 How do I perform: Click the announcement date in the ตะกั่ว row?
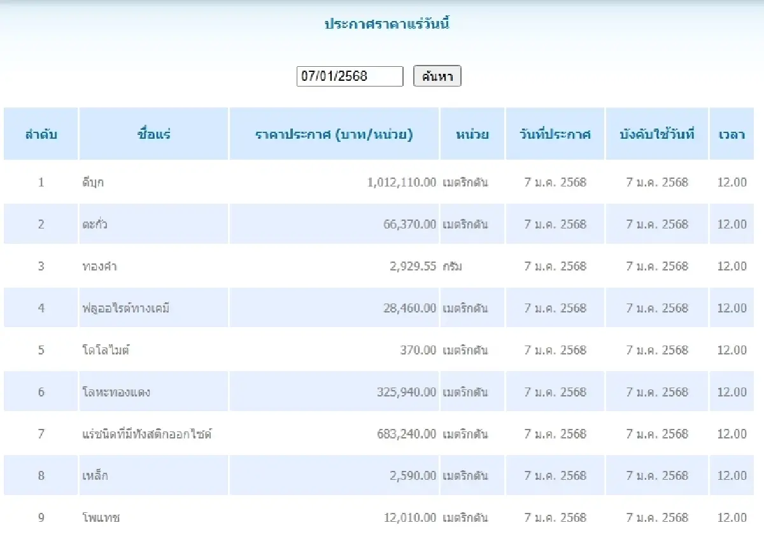[x=555, y=224]
